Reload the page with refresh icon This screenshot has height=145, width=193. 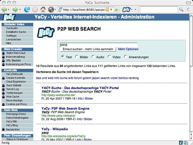tap(27, 9)
